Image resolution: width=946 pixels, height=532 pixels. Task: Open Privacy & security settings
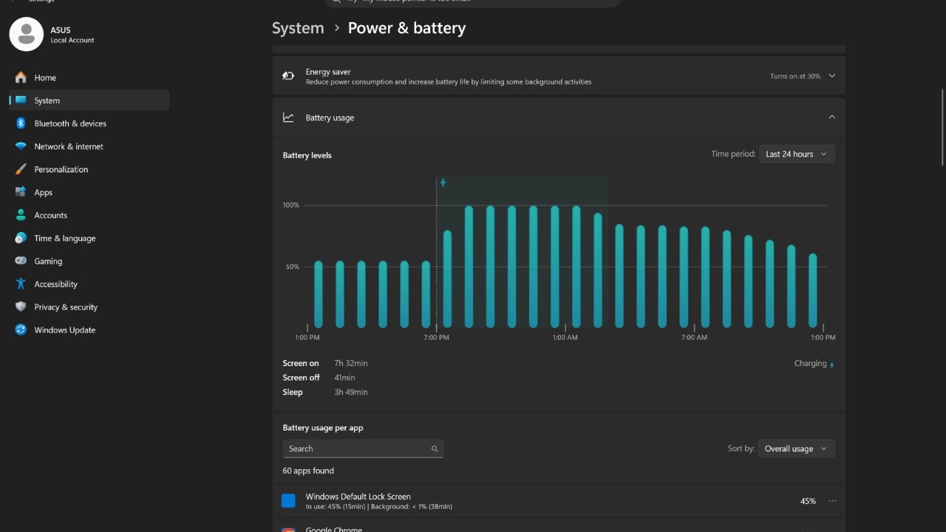(x=89, y=307)
